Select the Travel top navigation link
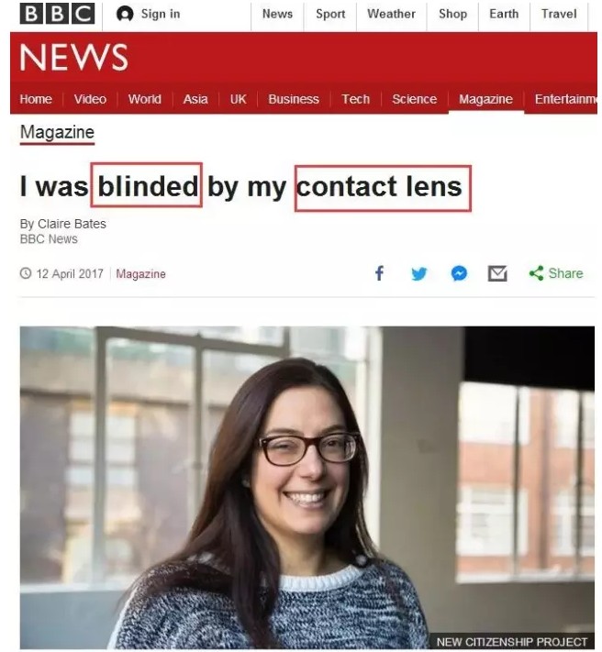 (x=559, y=14)
